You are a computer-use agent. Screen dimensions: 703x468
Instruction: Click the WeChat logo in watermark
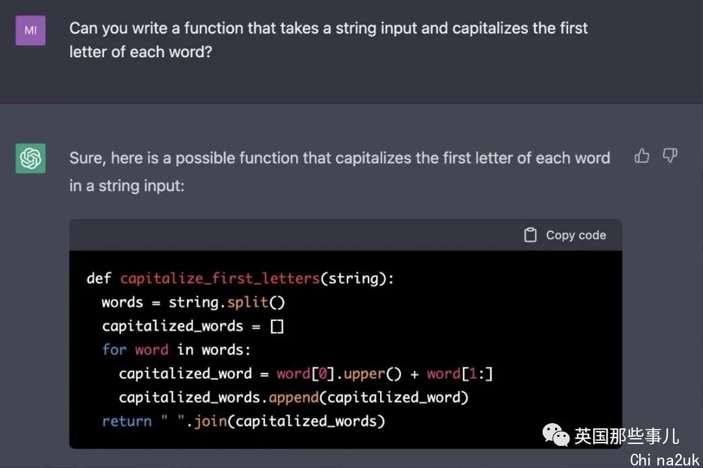pyautogui.click(x=556, y=435)
